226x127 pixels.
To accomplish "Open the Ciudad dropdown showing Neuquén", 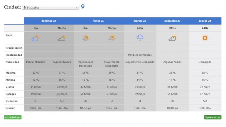I will [50, 7].
